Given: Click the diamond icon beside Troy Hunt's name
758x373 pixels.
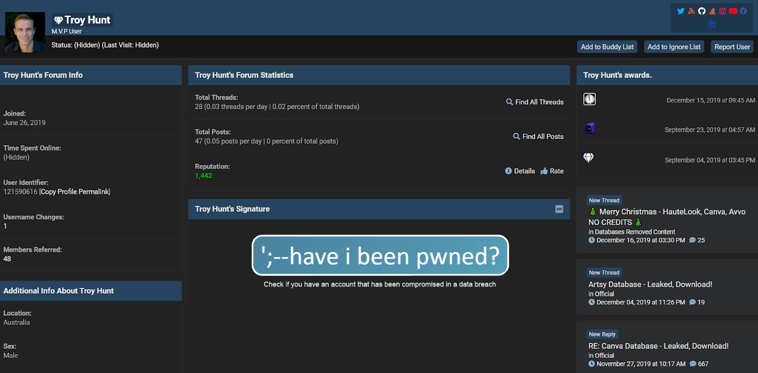Looking at the screenshot, I should tap(58, 20).
